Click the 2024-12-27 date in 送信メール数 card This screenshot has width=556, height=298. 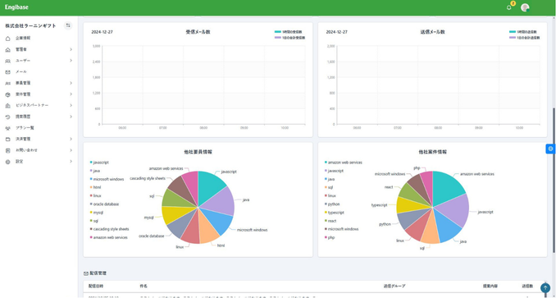click(x=337, y=32)
